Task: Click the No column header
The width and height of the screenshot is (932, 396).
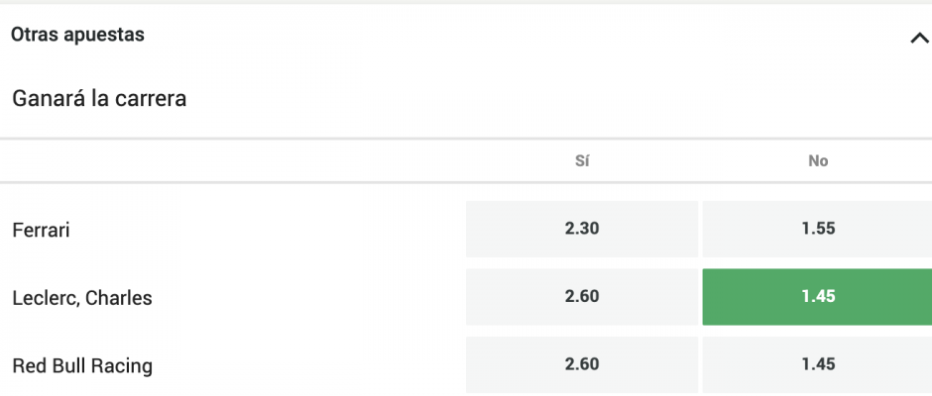Action: (818, 161)
